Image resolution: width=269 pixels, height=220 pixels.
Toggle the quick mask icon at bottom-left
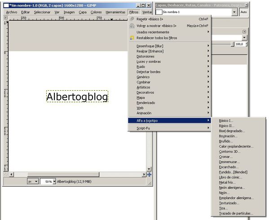point(6,175)
